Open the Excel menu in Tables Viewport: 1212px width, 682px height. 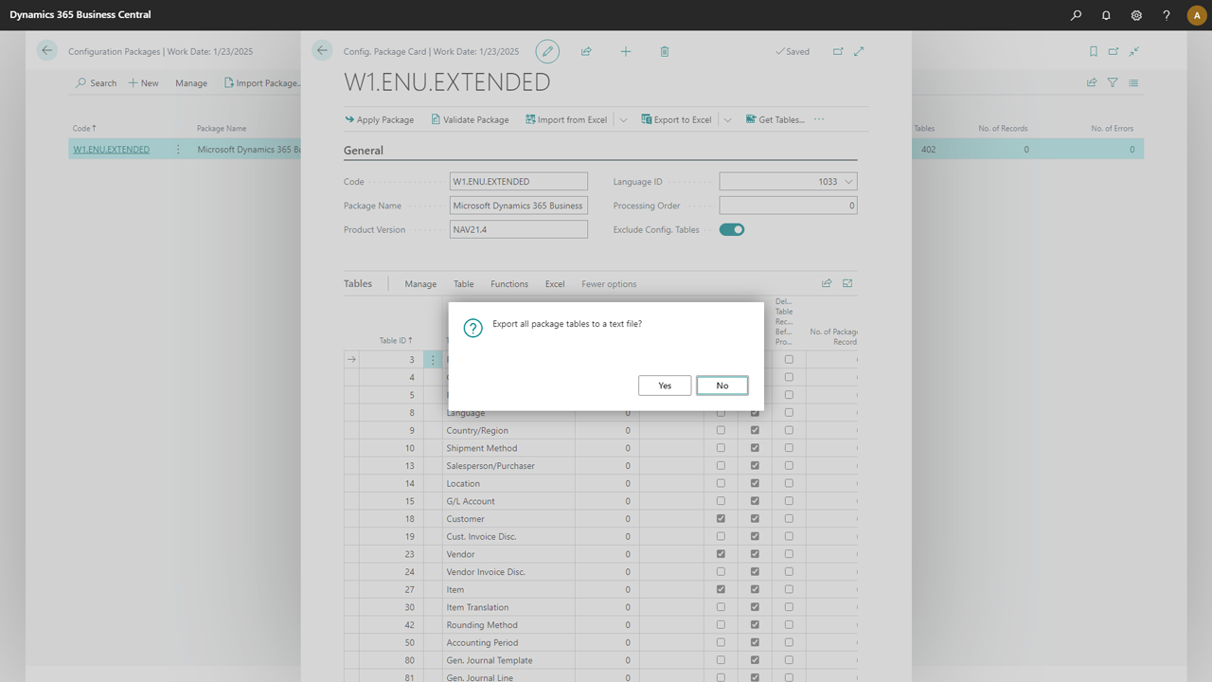coord(555,284)
